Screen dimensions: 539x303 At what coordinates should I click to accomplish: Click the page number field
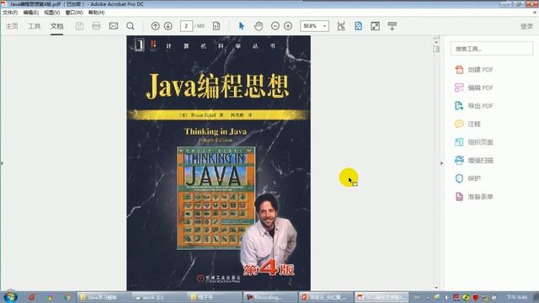point(186,26)
